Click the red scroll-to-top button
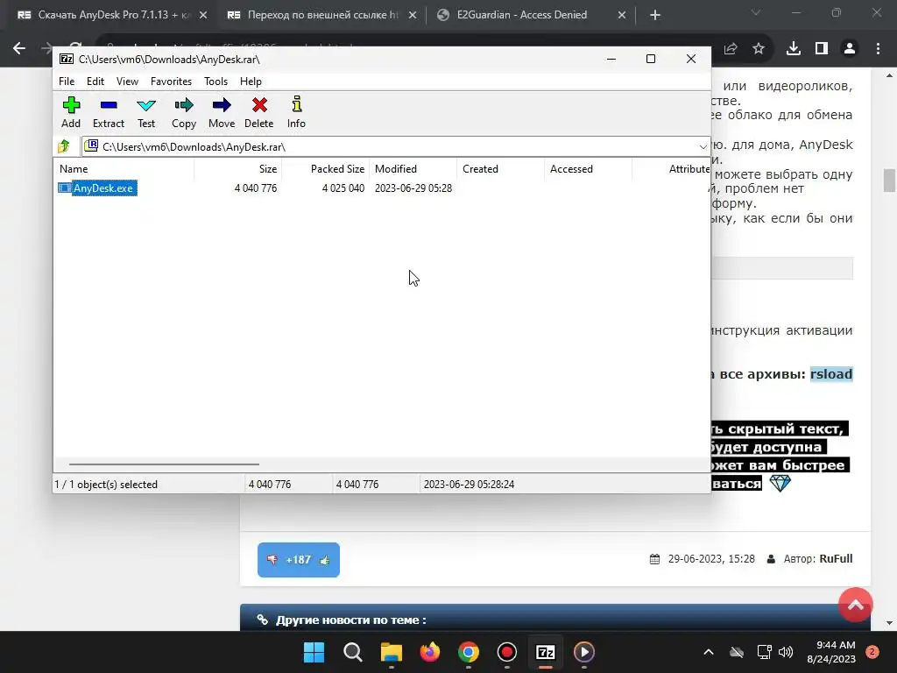Image resolution: width=897 pixels, height=673 pixels. (x=855, y=605)
